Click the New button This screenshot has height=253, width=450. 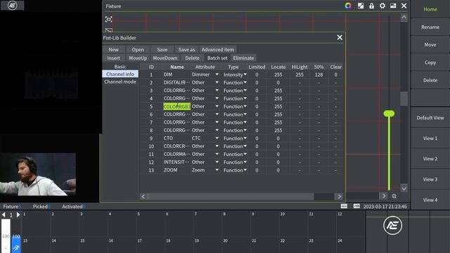click(113, 49)
